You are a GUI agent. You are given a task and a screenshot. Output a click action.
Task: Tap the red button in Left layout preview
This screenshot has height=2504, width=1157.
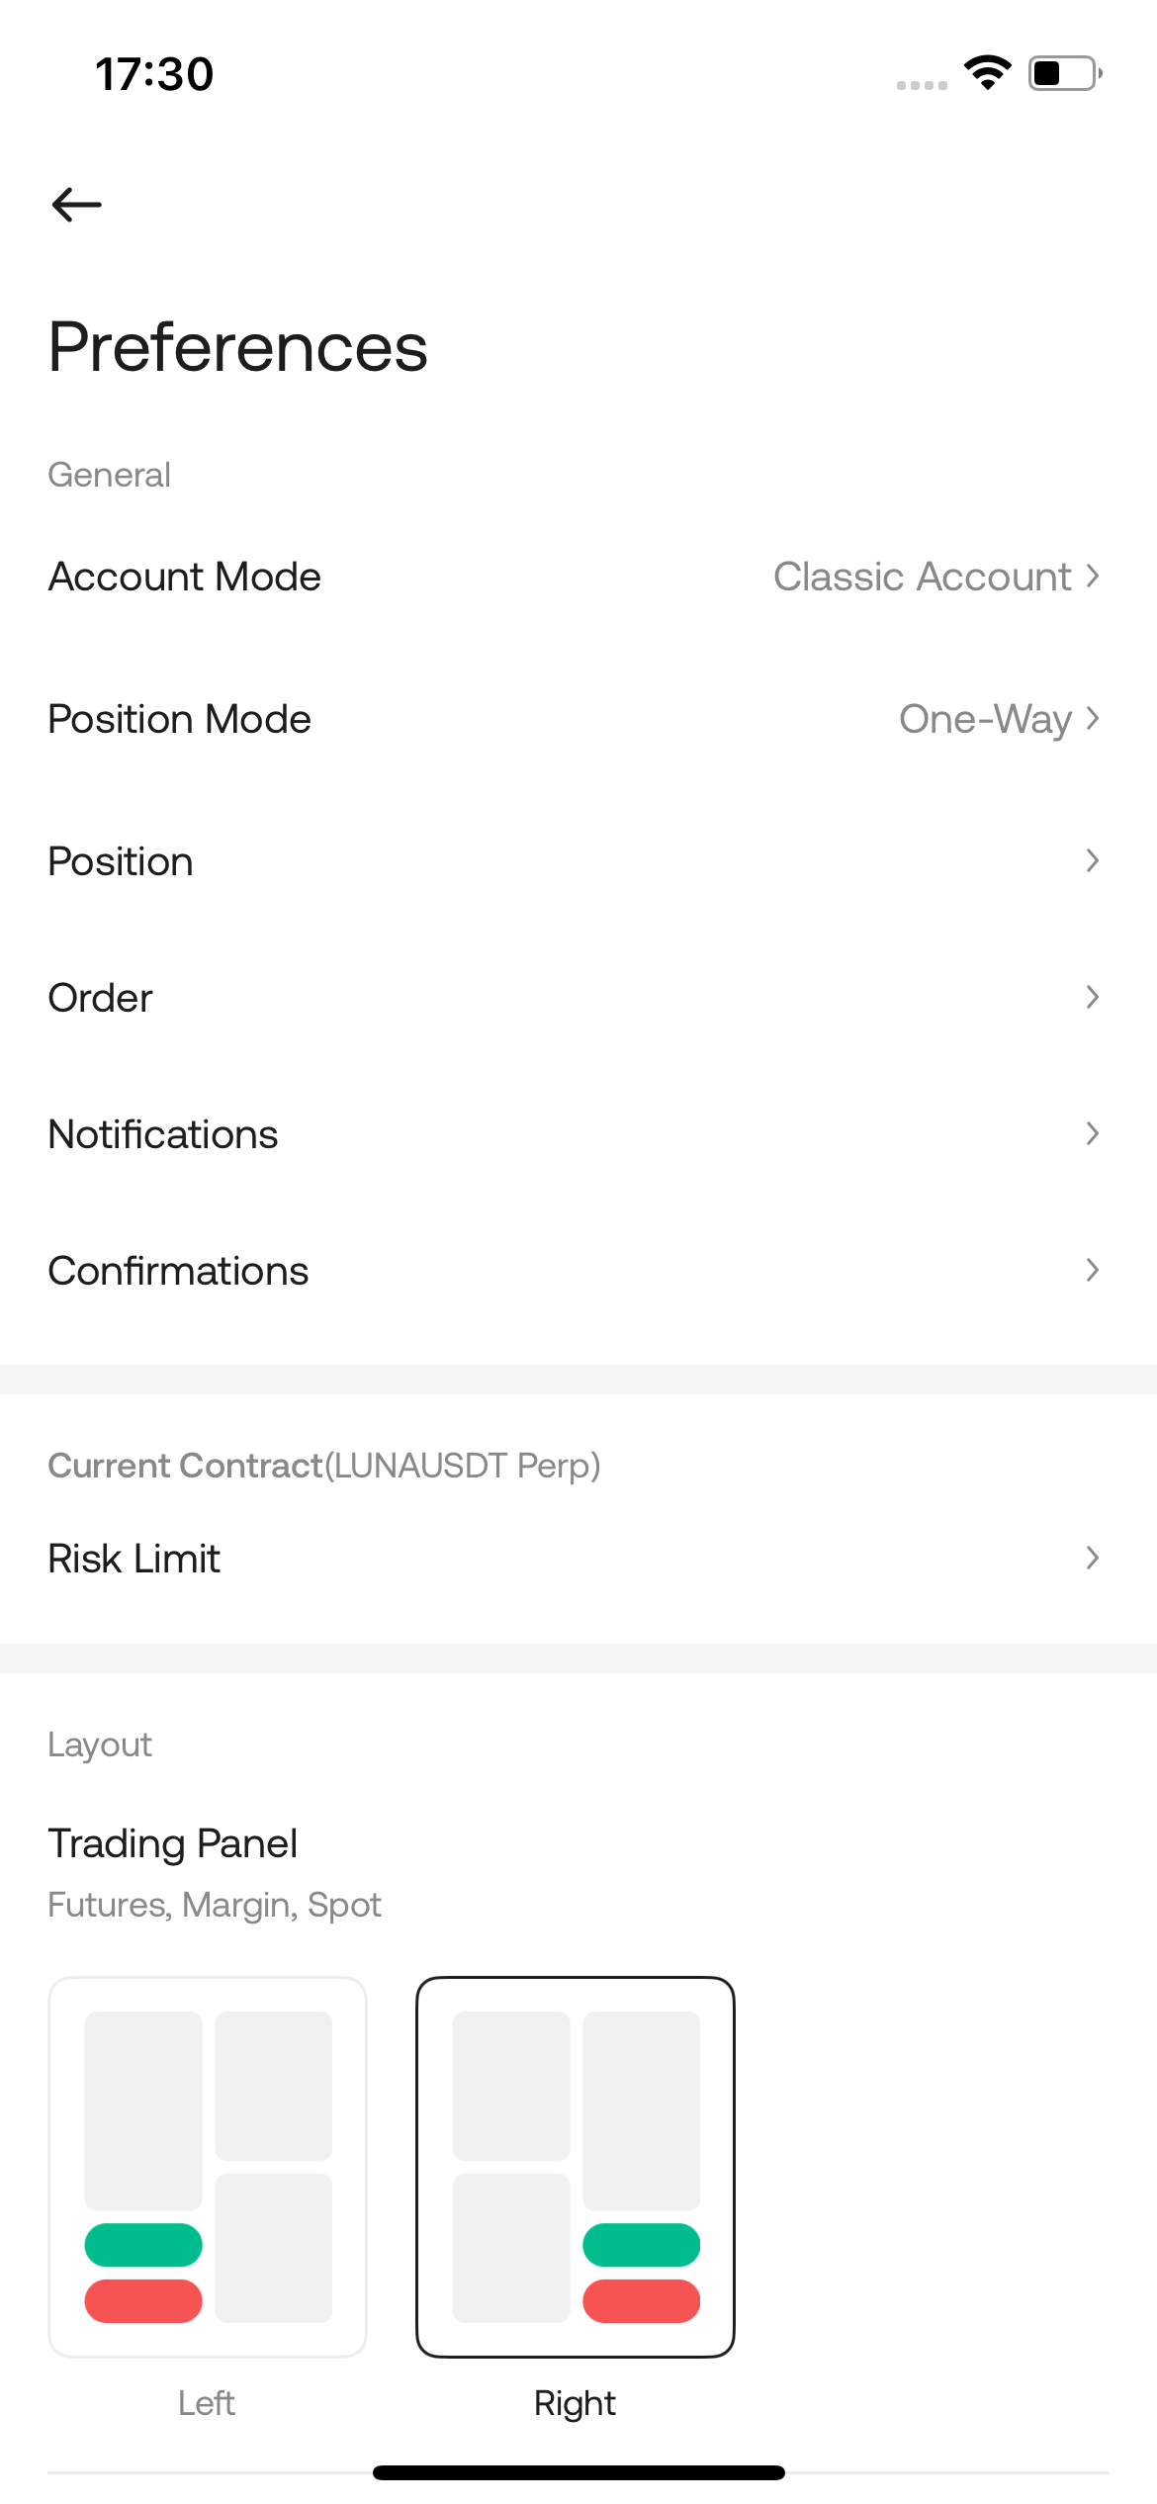(143, 2300)
